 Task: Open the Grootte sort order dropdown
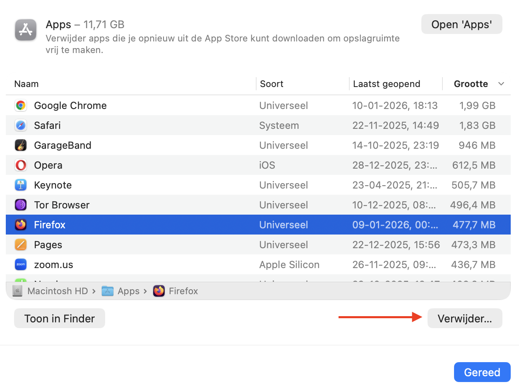[x=501, y=84]
